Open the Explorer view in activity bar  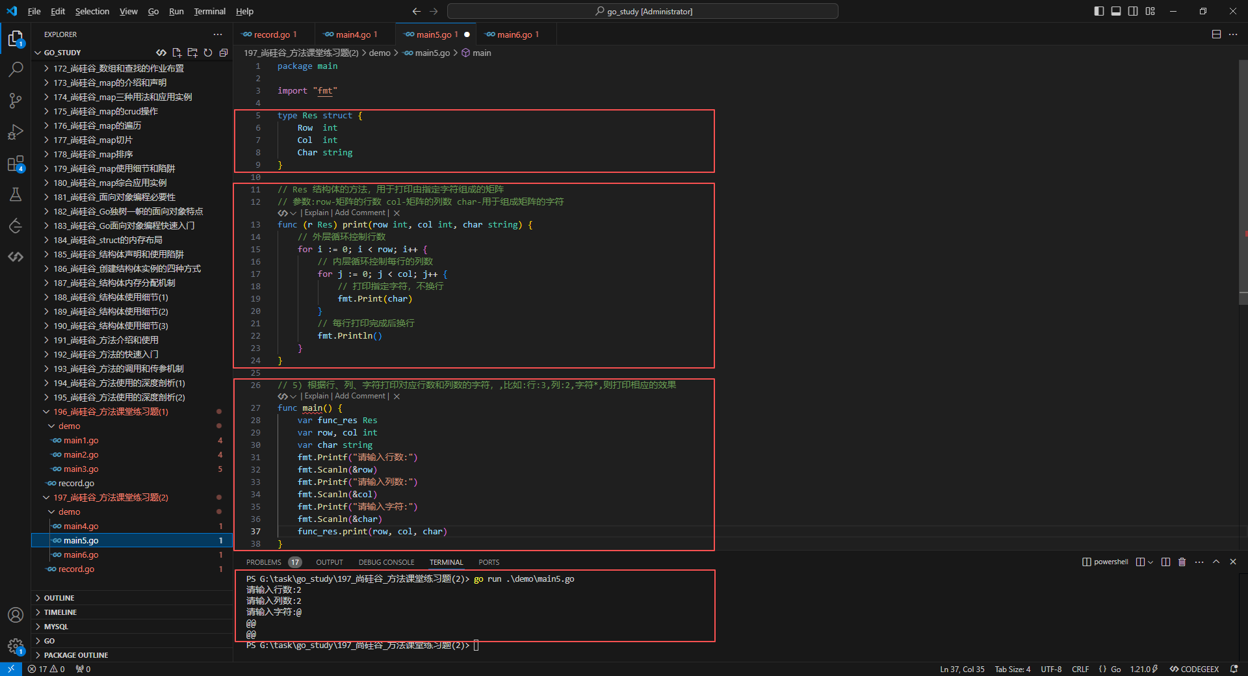pos(16,39)
